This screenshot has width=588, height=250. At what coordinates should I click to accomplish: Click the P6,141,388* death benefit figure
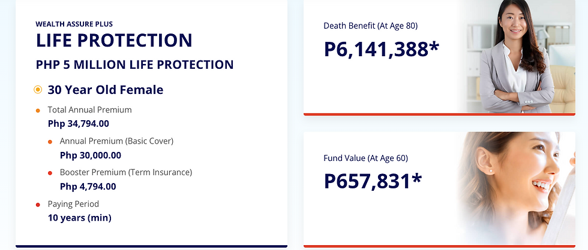[382, 49]
